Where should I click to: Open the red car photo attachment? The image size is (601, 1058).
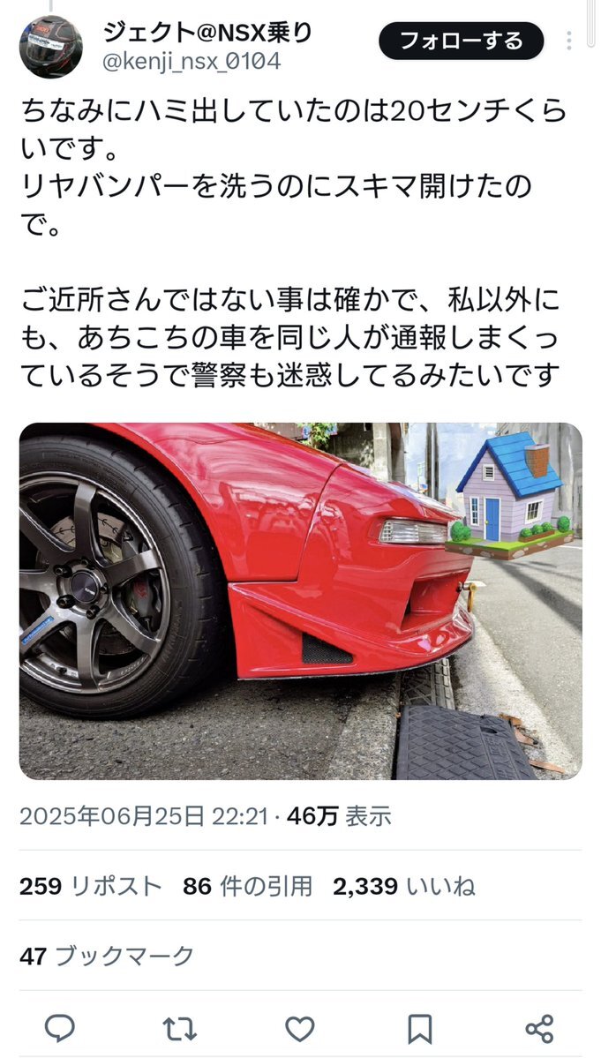click(301, 601)
